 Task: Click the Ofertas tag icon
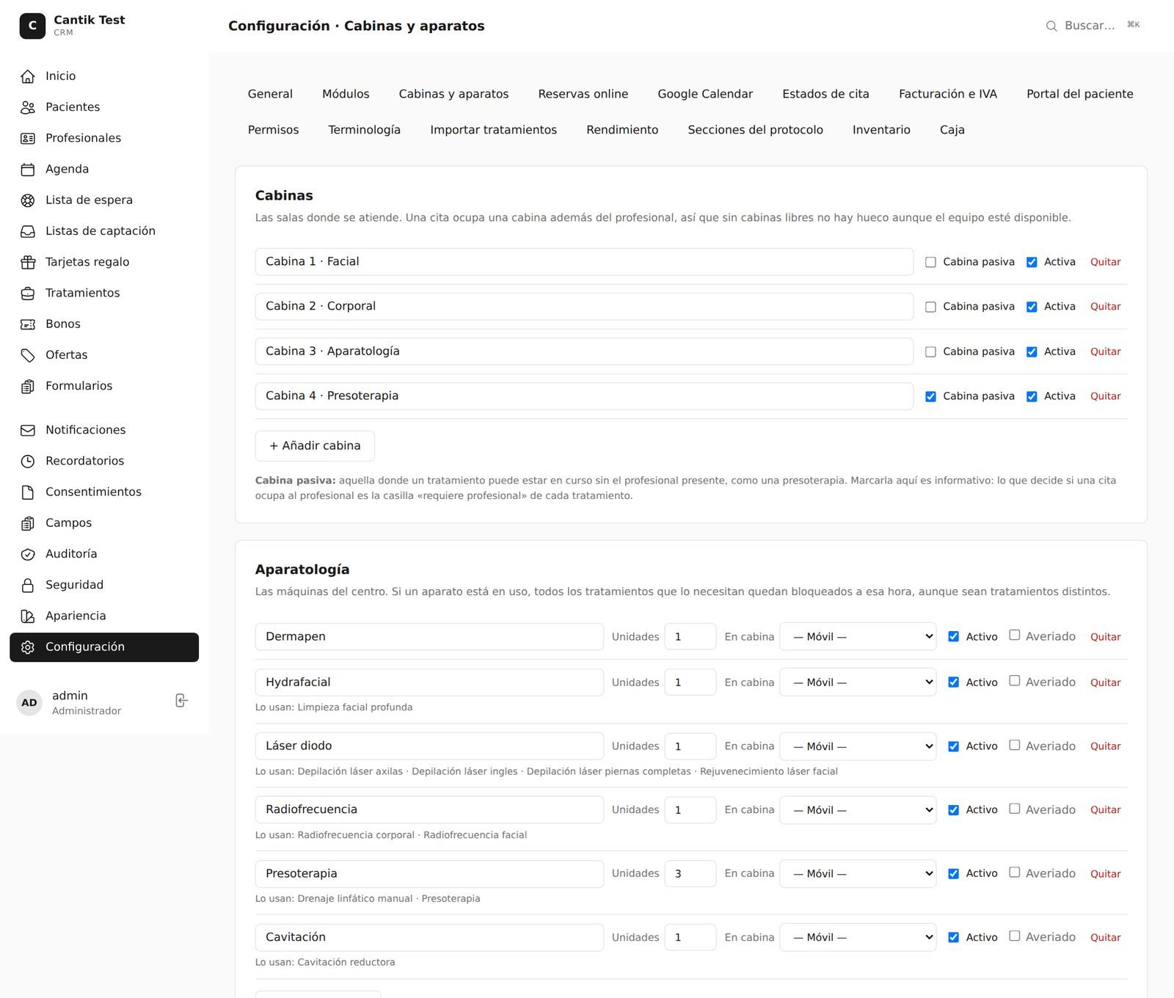tap(28, 355)
